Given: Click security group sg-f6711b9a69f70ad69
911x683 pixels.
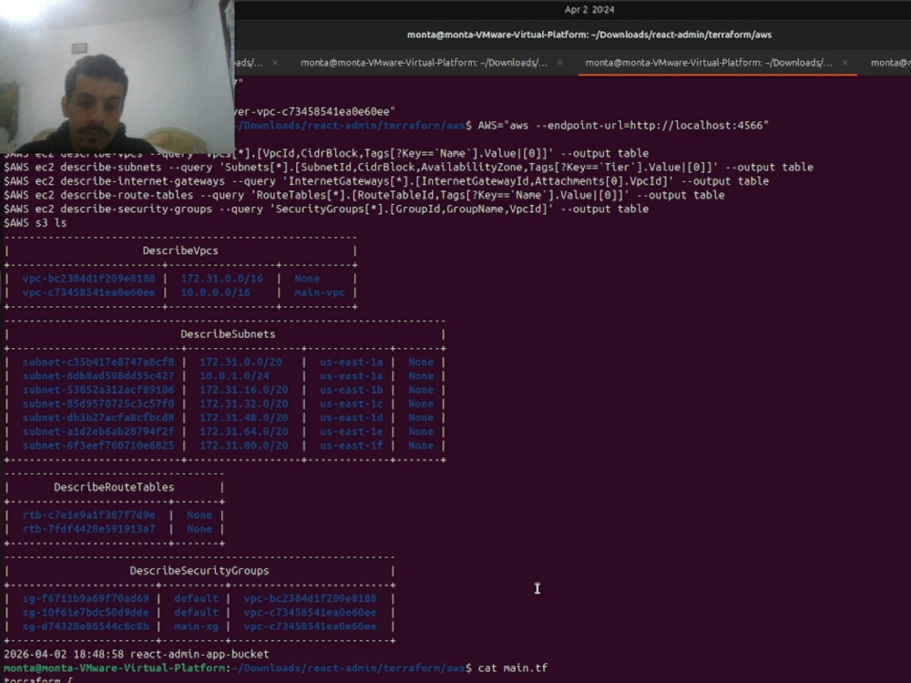Looking at the screenshot, I should pos(86,599).
